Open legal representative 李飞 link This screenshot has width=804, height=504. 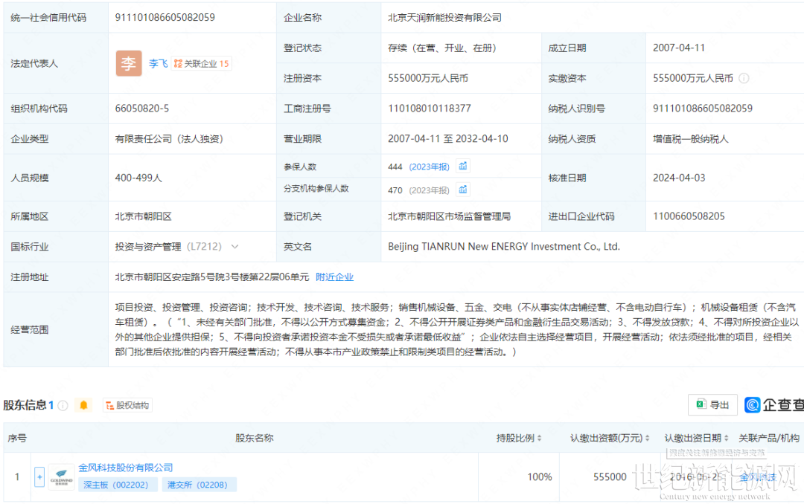tap(158, 63)
